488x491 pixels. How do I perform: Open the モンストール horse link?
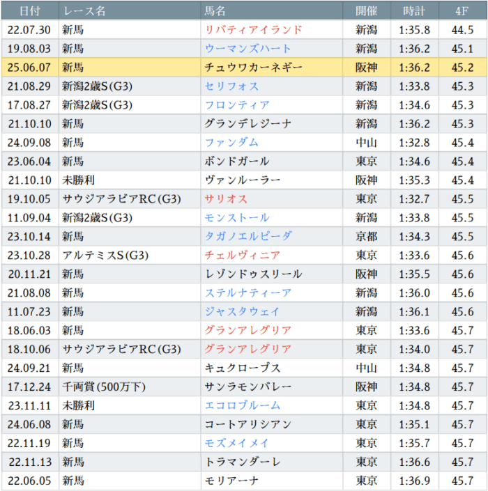pos(237,218)
